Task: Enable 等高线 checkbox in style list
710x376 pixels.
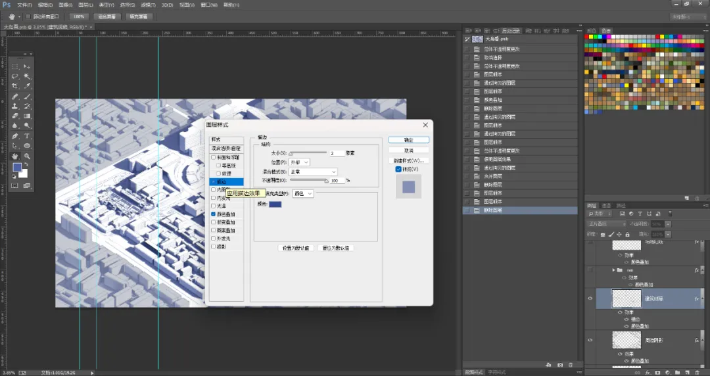Action: click(218, 166)
